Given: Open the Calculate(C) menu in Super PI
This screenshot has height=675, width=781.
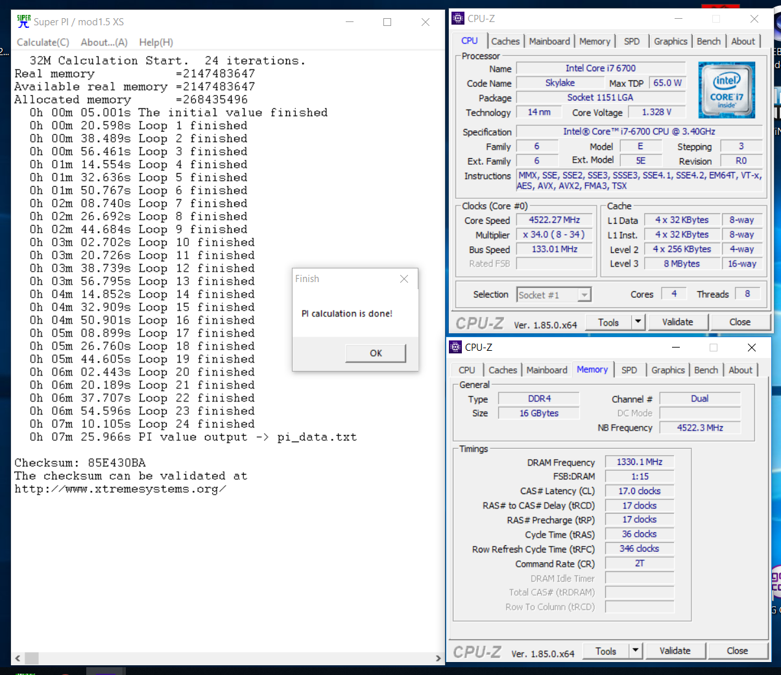Looking at the screenshot, I should pos(43,42).
